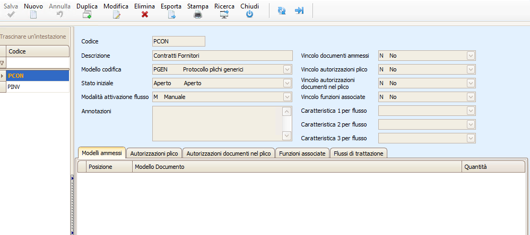Open the Ricerca search icon
This screenshot has height=235, width=530.
click(x=224, y=15)
